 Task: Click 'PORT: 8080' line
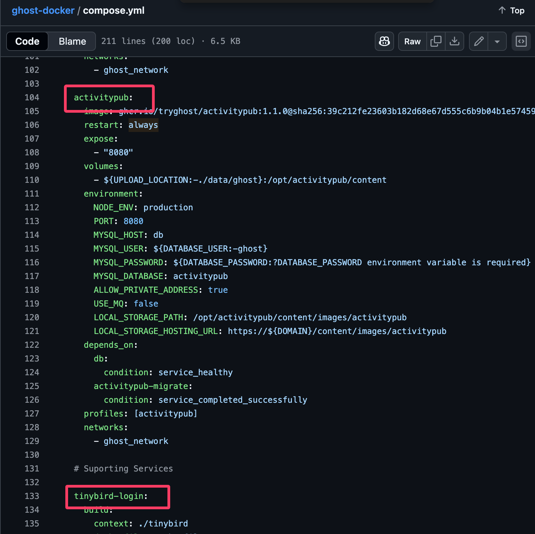(x=118, y=221)
